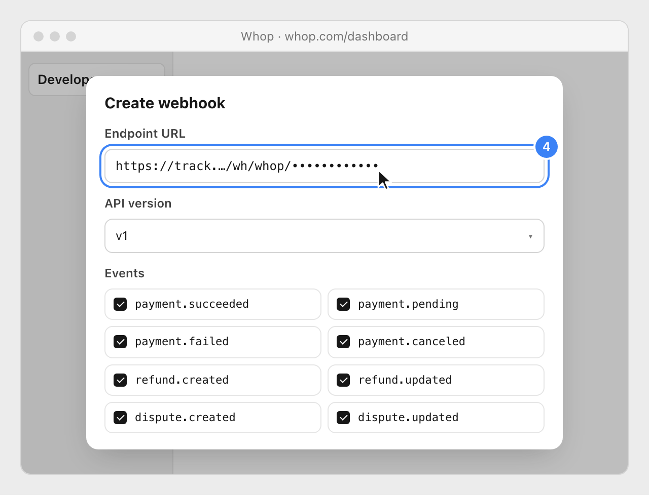Screen dimensions: 649x496
Task: Click the "Endpoint URL" label
Action: coord(145,134)
